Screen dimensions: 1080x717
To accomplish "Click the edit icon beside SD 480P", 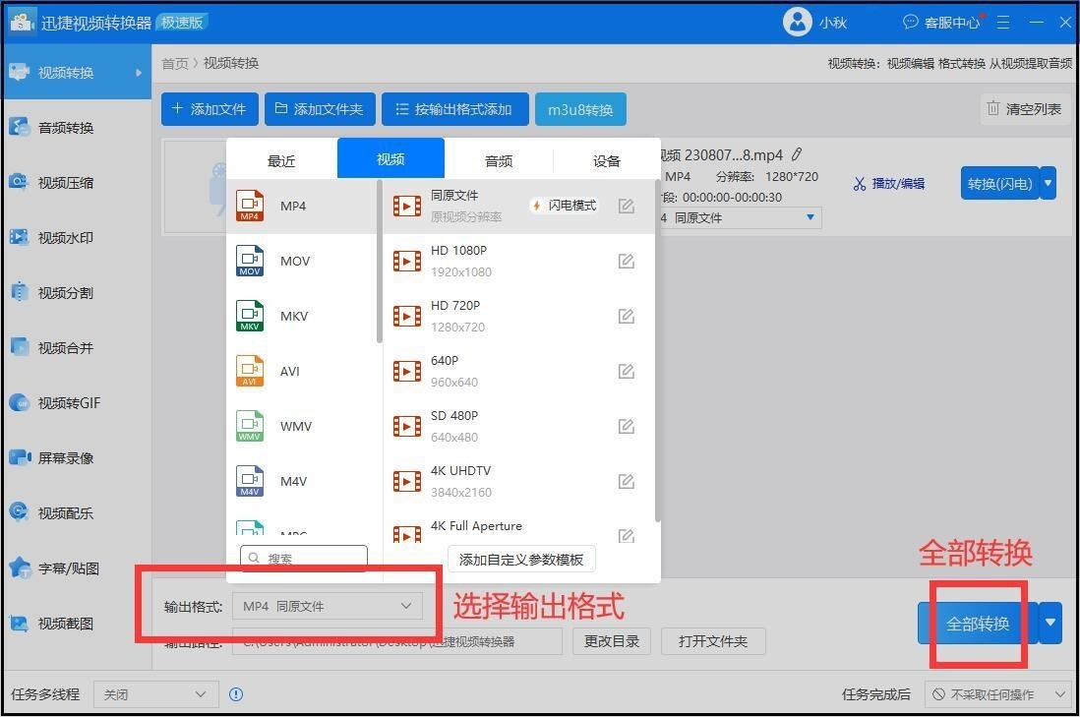I will tap(626, 427).
